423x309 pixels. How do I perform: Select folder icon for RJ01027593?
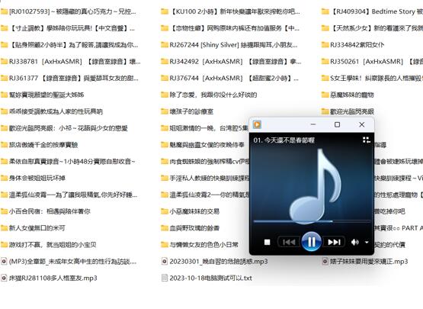point(4,11)
